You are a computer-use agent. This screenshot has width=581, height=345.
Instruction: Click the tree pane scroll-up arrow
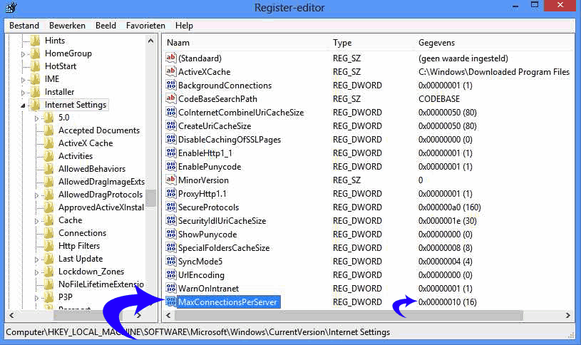pos(150,41)
